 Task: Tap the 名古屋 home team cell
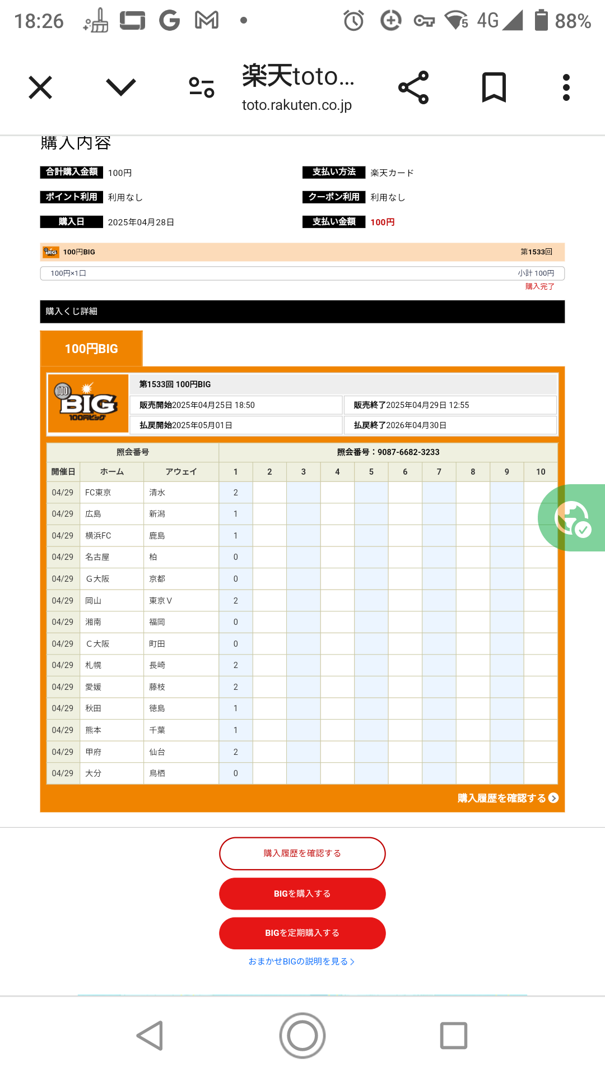tap(111, 557)
